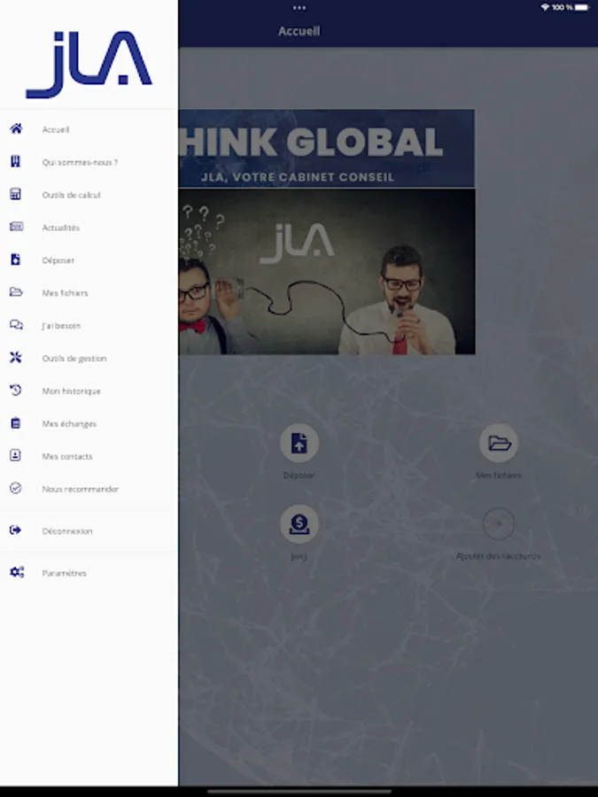Choose Nous recommander
This screenshot has height=797, width=598.
tap(81, 489)
